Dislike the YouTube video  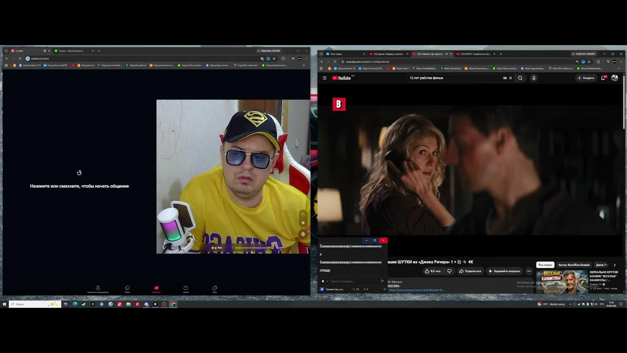point(449,271)
